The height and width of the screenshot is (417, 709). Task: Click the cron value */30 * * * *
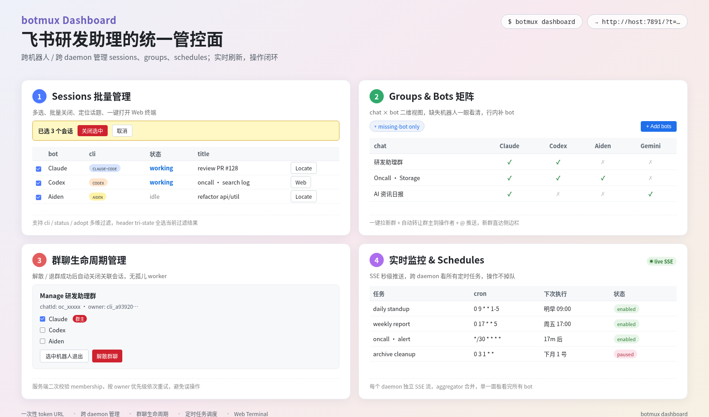487,339
